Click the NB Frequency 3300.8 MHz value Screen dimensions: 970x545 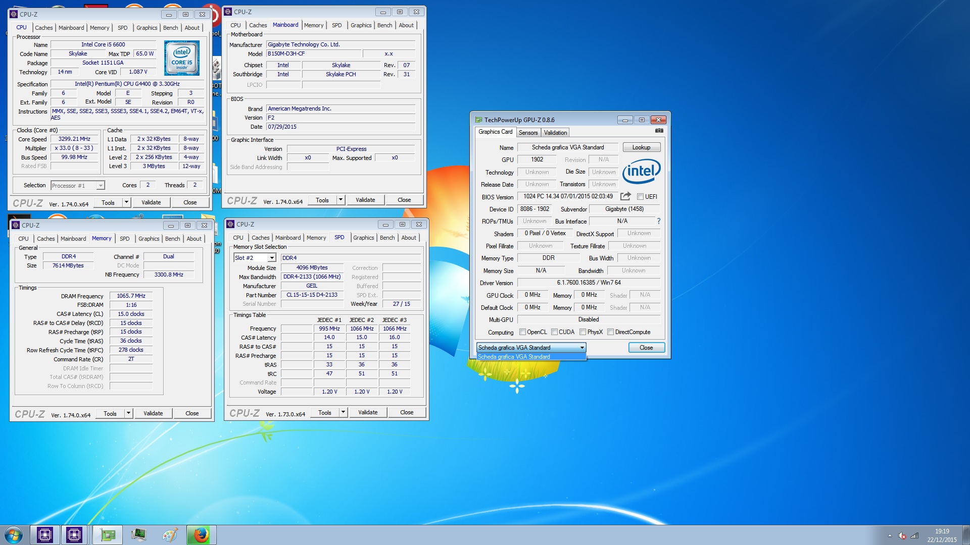168,275
